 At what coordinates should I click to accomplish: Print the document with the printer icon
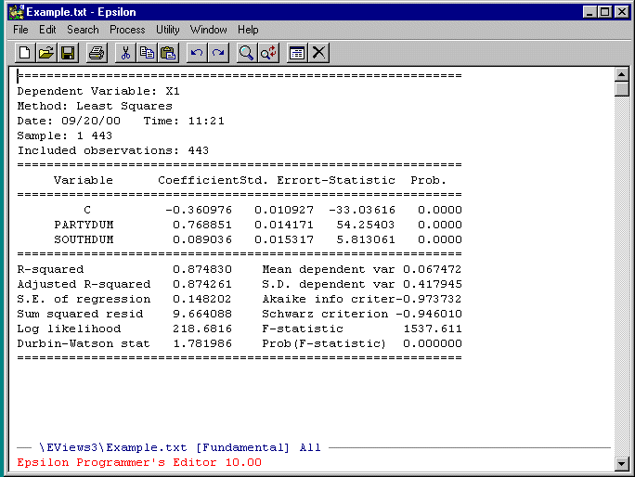click(x=97, y=53)
